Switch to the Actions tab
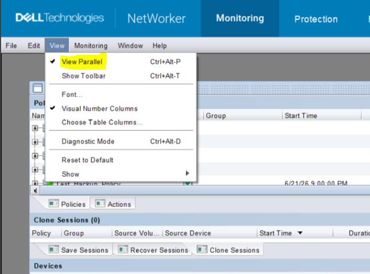Image resolution: width=370 pixels, height=274 pixels. point(113,204)
